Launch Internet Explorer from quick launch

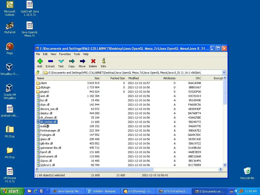coord(36,191)
